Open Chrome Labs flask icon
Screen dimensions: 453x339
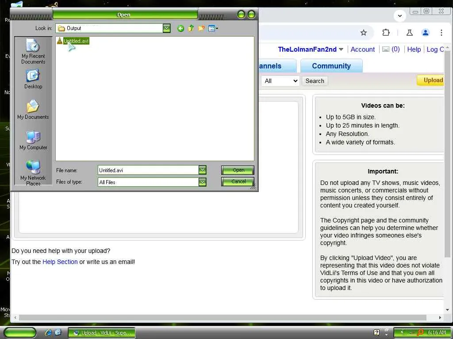tap(409, 33)
